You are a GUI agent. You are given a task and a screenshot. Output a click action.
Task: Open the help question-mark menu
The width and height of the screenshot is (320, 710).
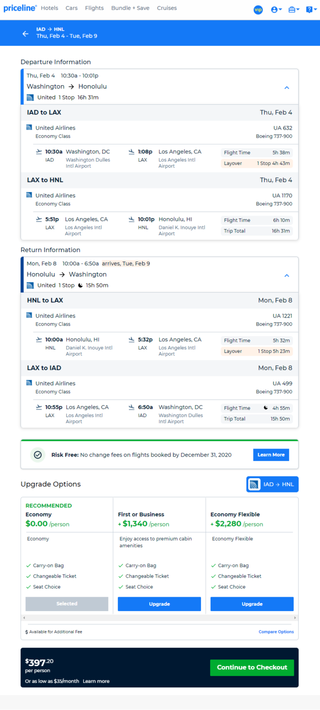coord(311,10)
